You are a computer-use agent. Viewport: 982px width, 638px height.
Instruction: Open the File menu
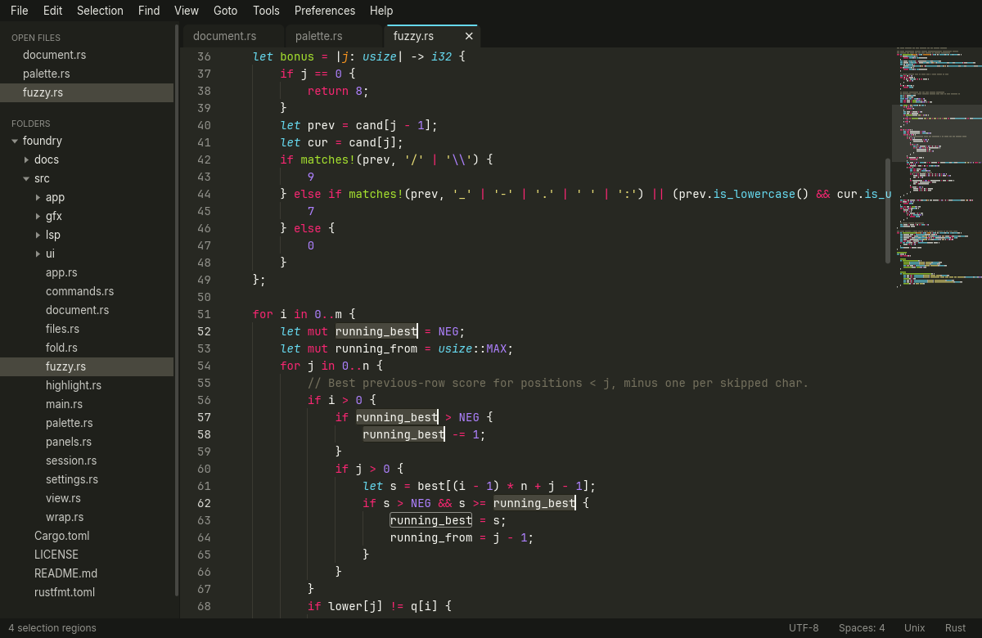pos(19,11)
